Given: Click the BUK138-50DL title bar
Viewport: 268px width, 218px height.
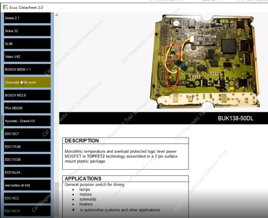Looking at the screenshot, I should [164, 118].
